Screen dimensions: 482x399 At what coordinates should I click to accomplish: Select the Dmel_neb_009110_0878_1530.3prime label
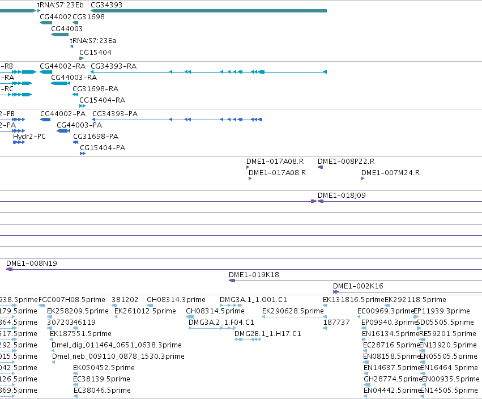pos(118,357)
